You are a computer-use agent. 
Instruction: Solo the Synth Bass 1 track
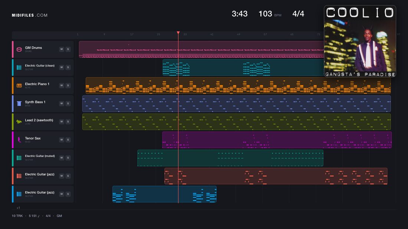(68, 103)
